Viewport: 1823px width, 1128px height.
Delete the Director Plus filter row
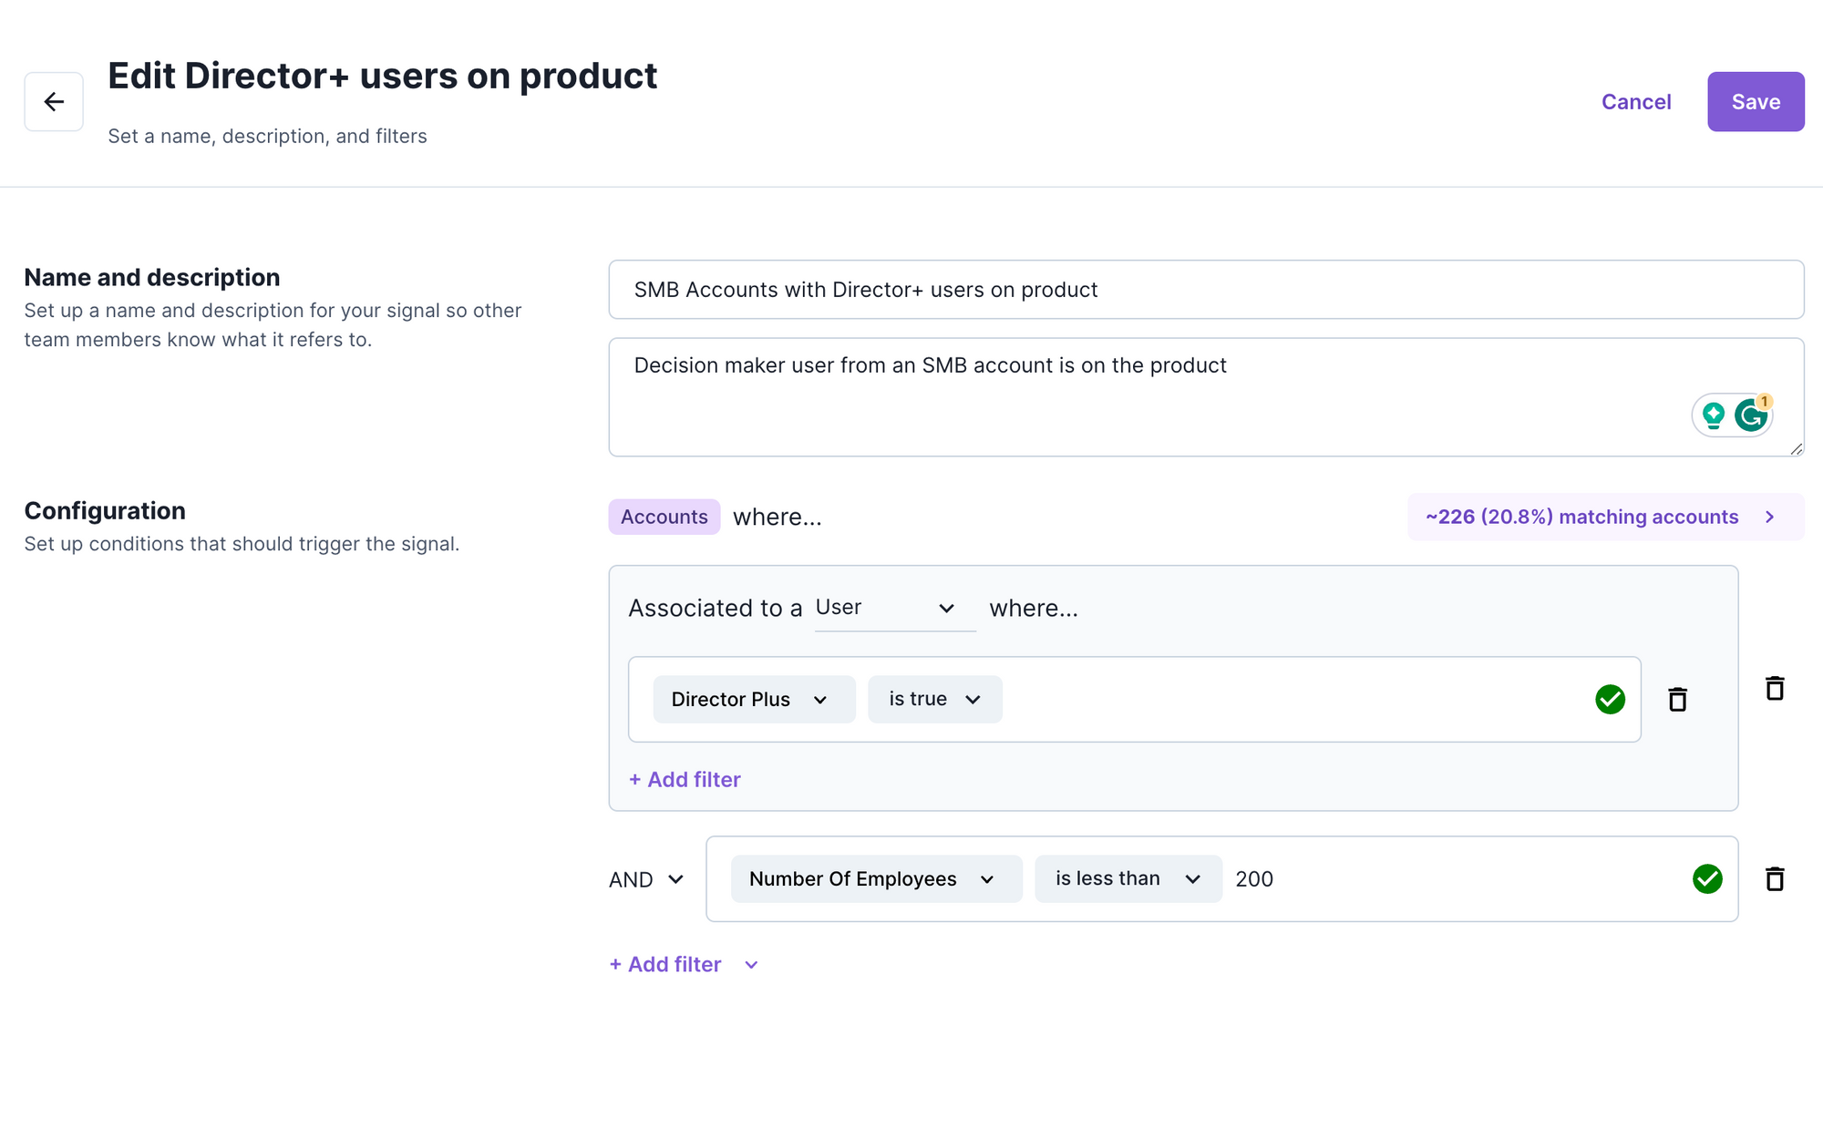point(1677,700)
